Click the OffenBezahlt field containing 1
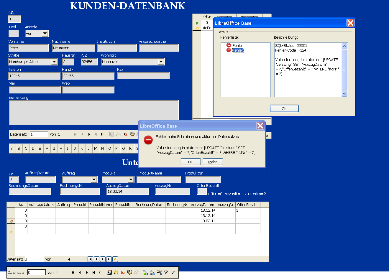389x280 pixels. coord(202,191)
